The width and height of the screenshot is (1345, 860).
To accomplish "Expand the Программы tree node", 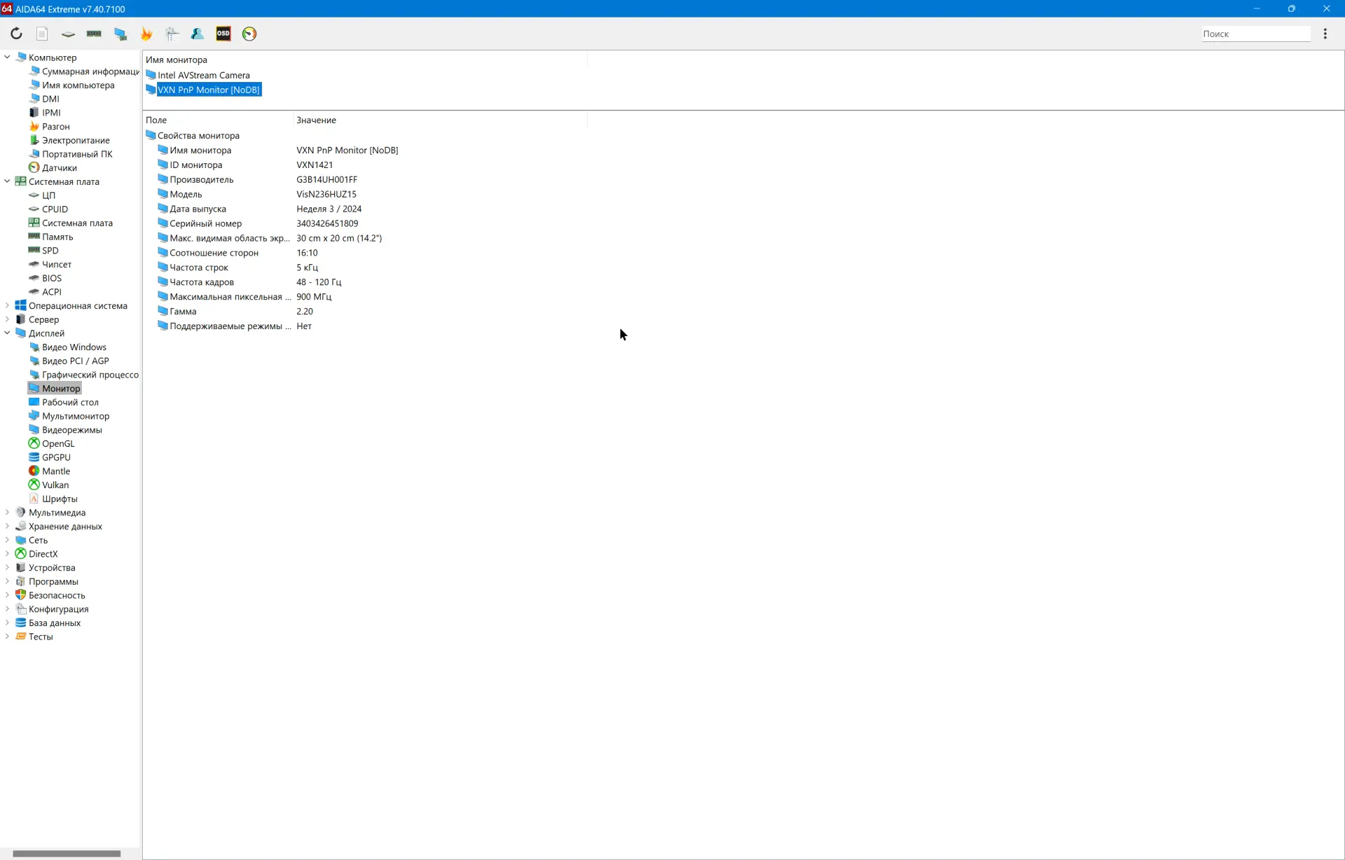I will pos(7,581).
